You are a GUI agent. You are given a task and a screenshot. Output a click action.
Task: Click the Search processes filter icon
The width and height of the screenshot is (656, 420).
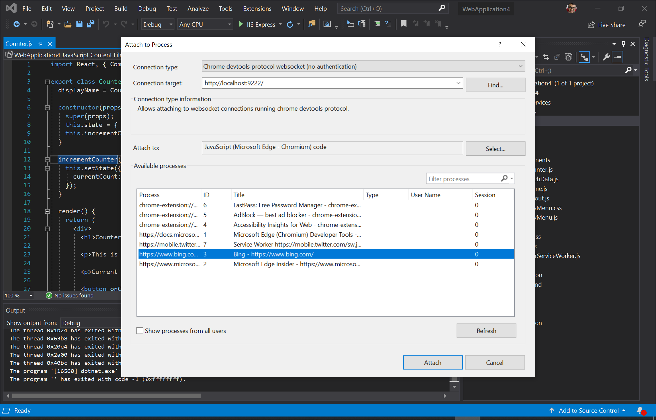505,179
